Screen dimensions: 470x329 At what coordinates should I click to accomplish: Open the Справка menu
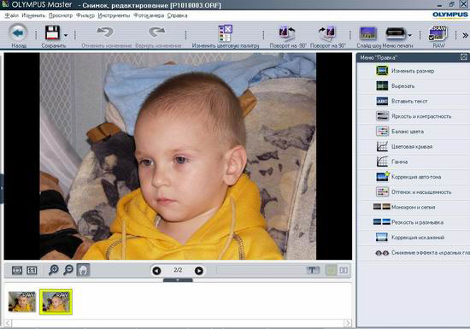tap(178, 15)
